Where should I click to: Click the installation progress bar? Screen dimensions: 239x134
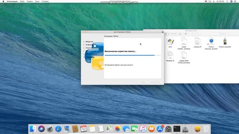point(133,55)
